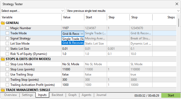
Task: Edit Static Lot Size value 0.01
Action: pos(73,49)
